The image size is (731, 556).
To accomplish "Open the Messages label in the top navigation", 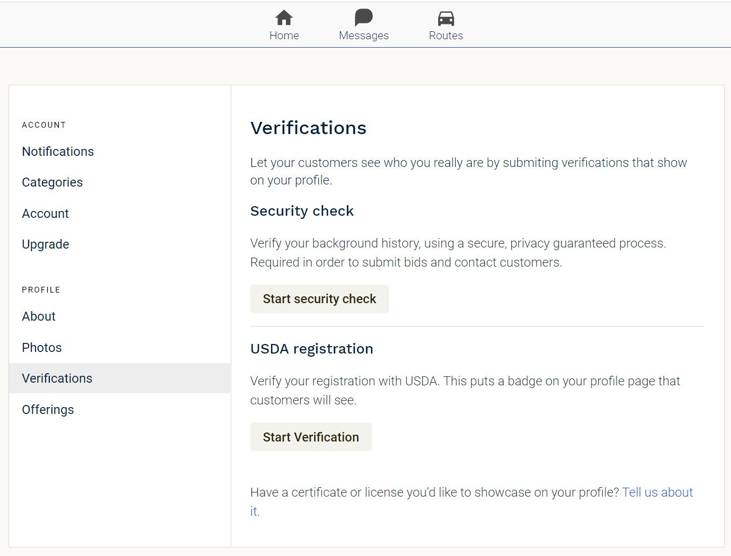I will (363, 36).
